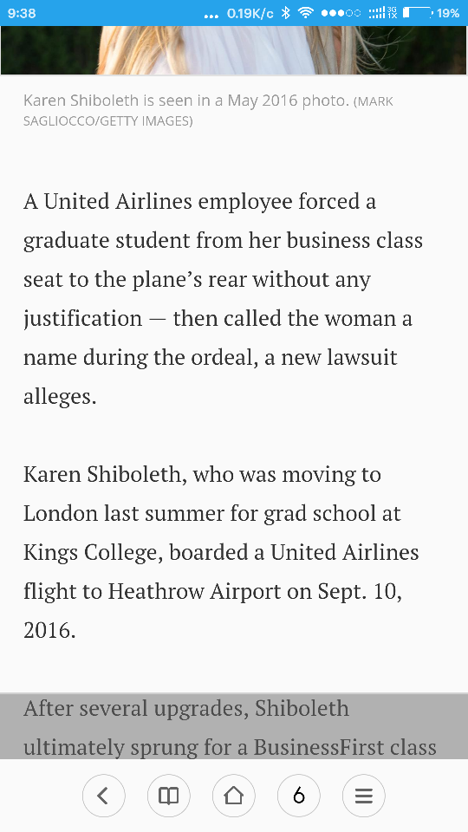The height and width of the screenshot is (832, 468).
Task: Open reader mode book icon
Action: 169,796
